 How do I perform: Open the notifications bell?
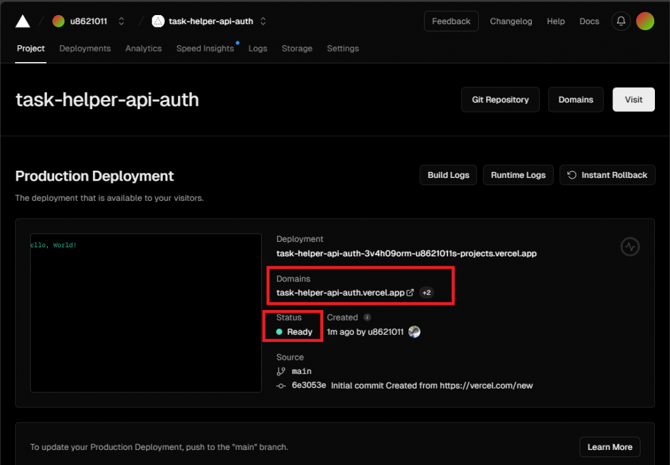pyautogui.click(x=621, y=21)
